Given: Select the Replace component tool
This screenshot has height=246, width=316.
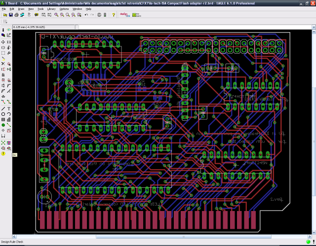Looking at the screenshot, I should [x=9, y=70].
